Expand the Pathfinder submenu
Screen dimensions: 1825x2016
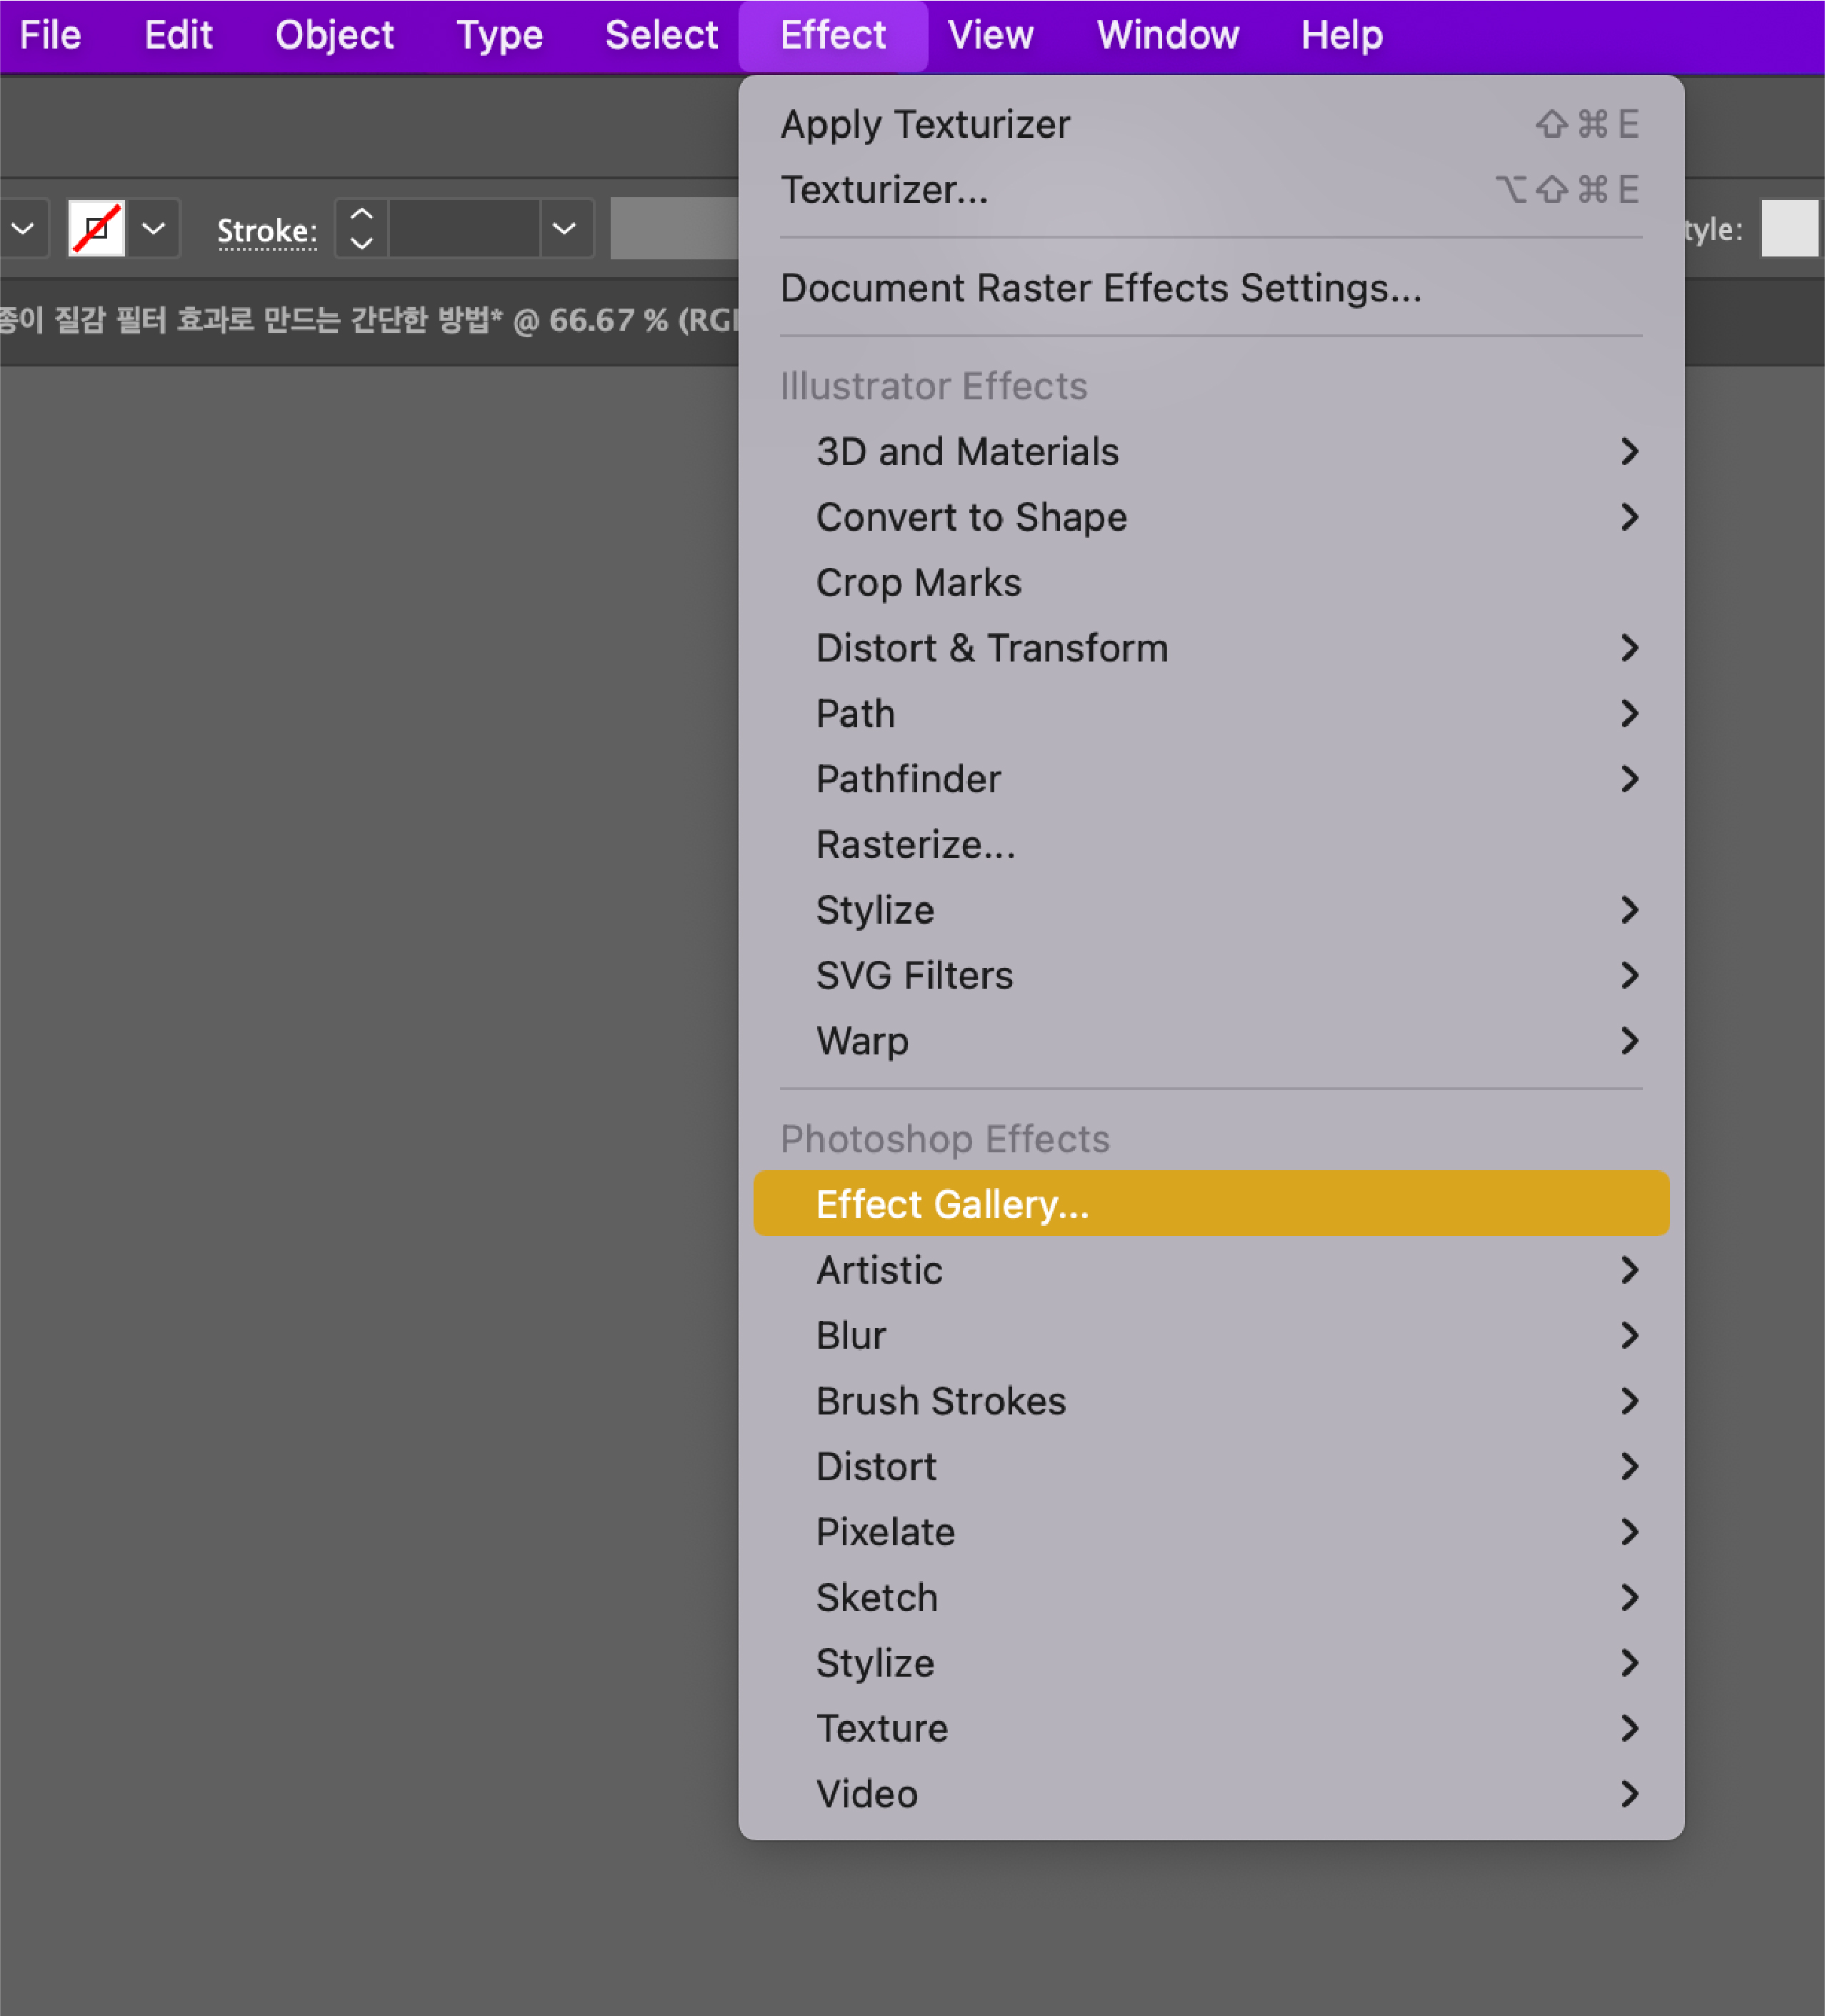1211,780
